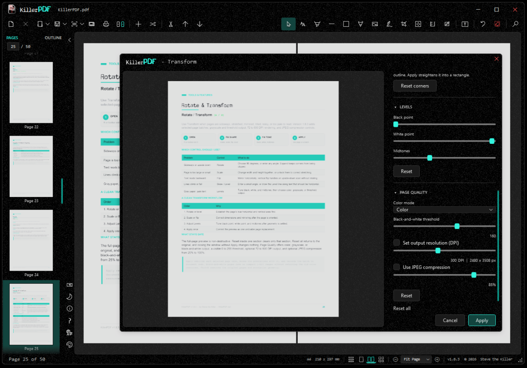Screen dimensions: 527x368
Task: Enable the Use JPEG compression checkbox
Action: [397, 267]
